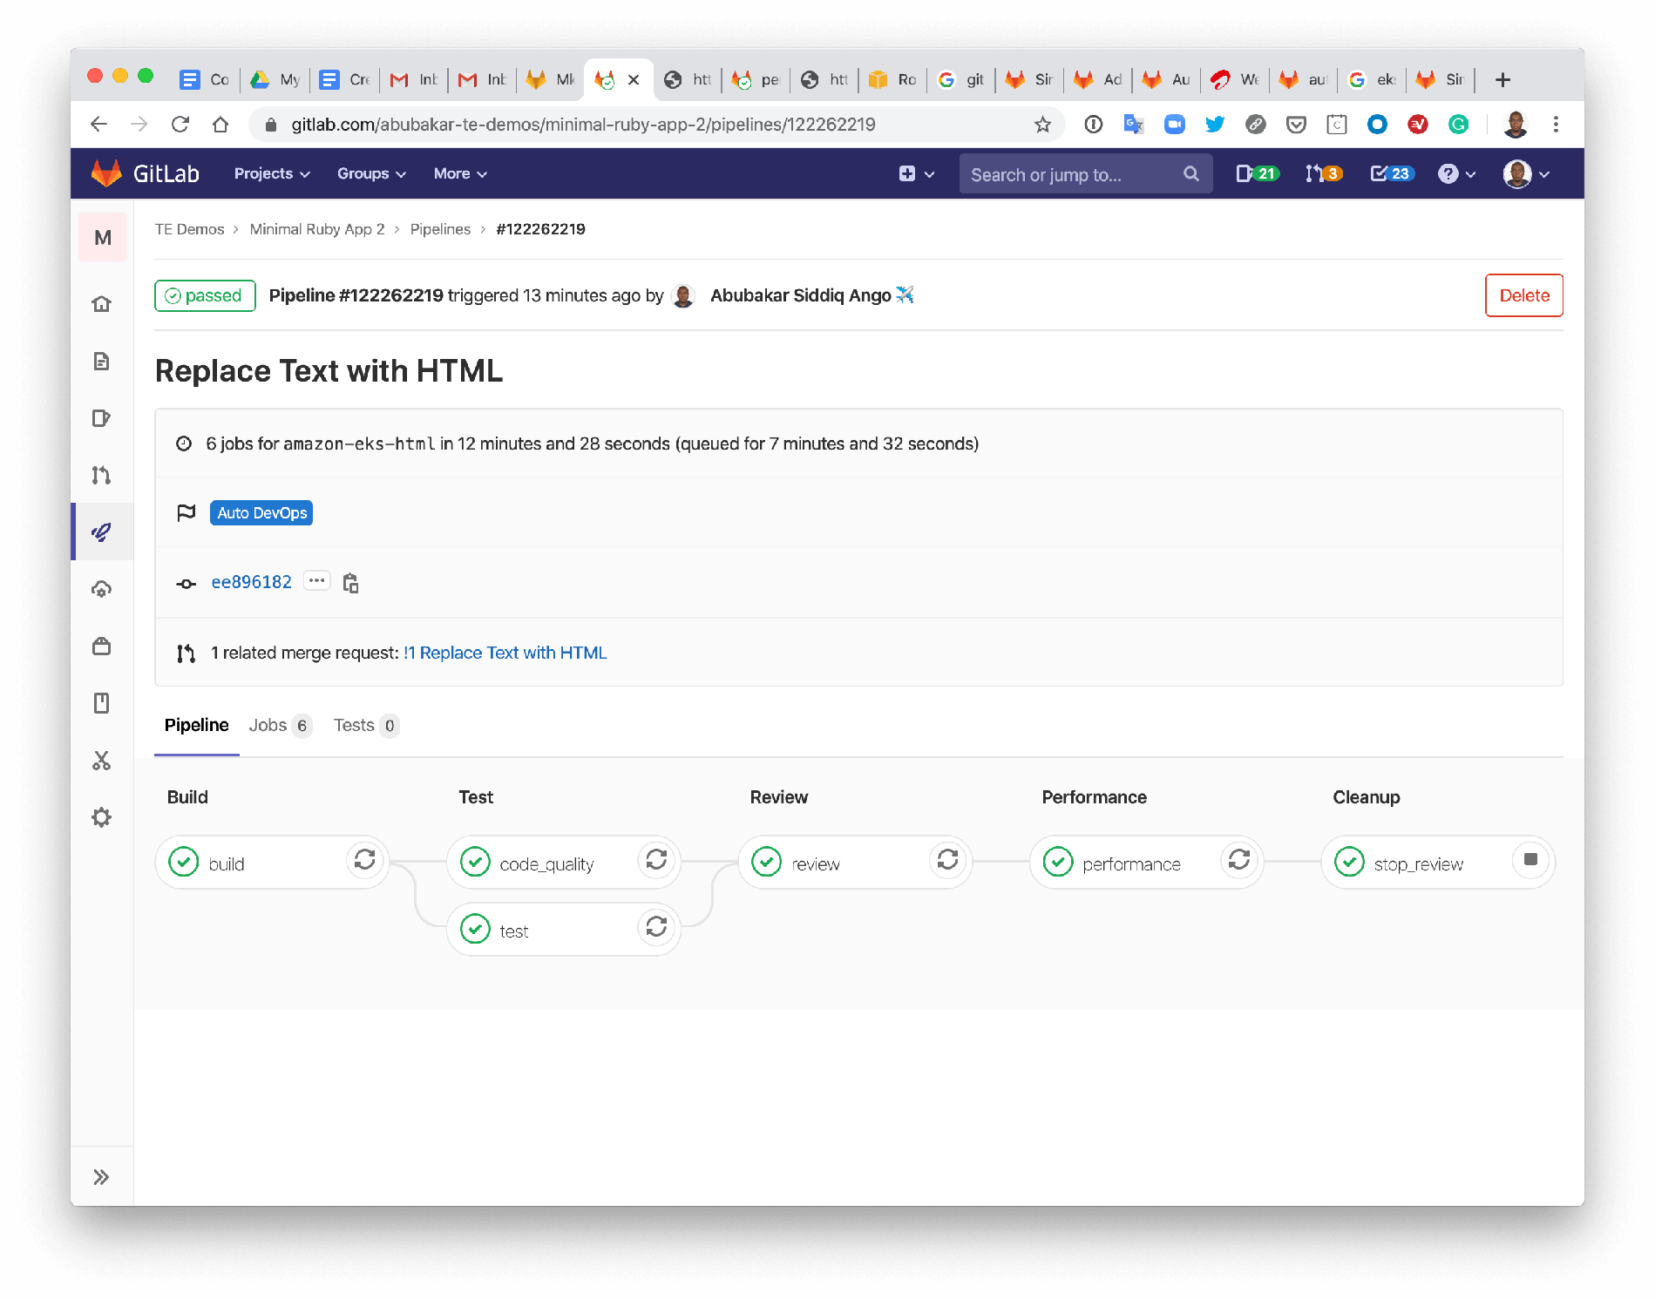
Task: Expand the More menu in the navbar
Action: point(459,173)
